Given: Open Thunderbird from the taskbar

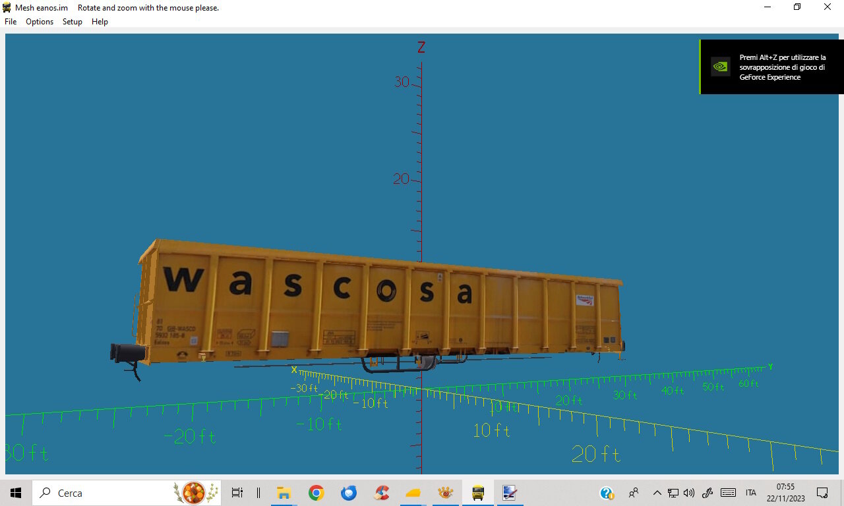Looking at the screenshot, I should click(349, 493).
